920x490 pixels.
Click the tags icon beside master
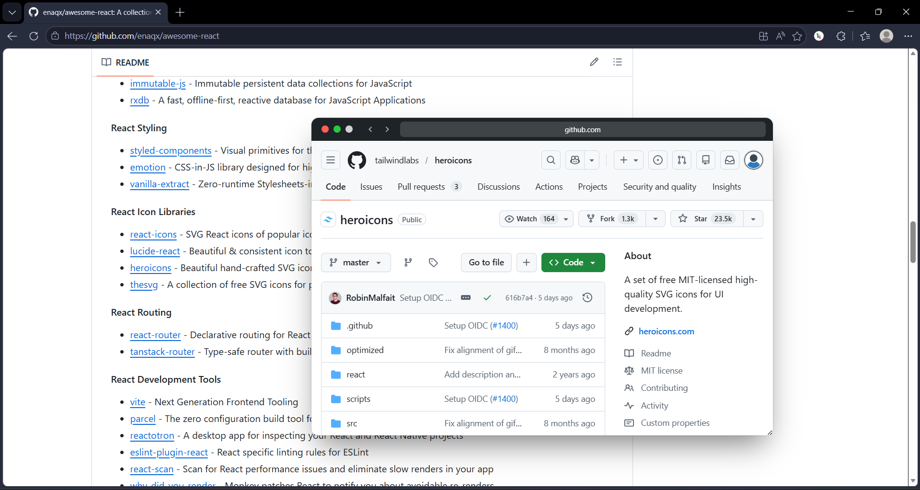[434, 262]
